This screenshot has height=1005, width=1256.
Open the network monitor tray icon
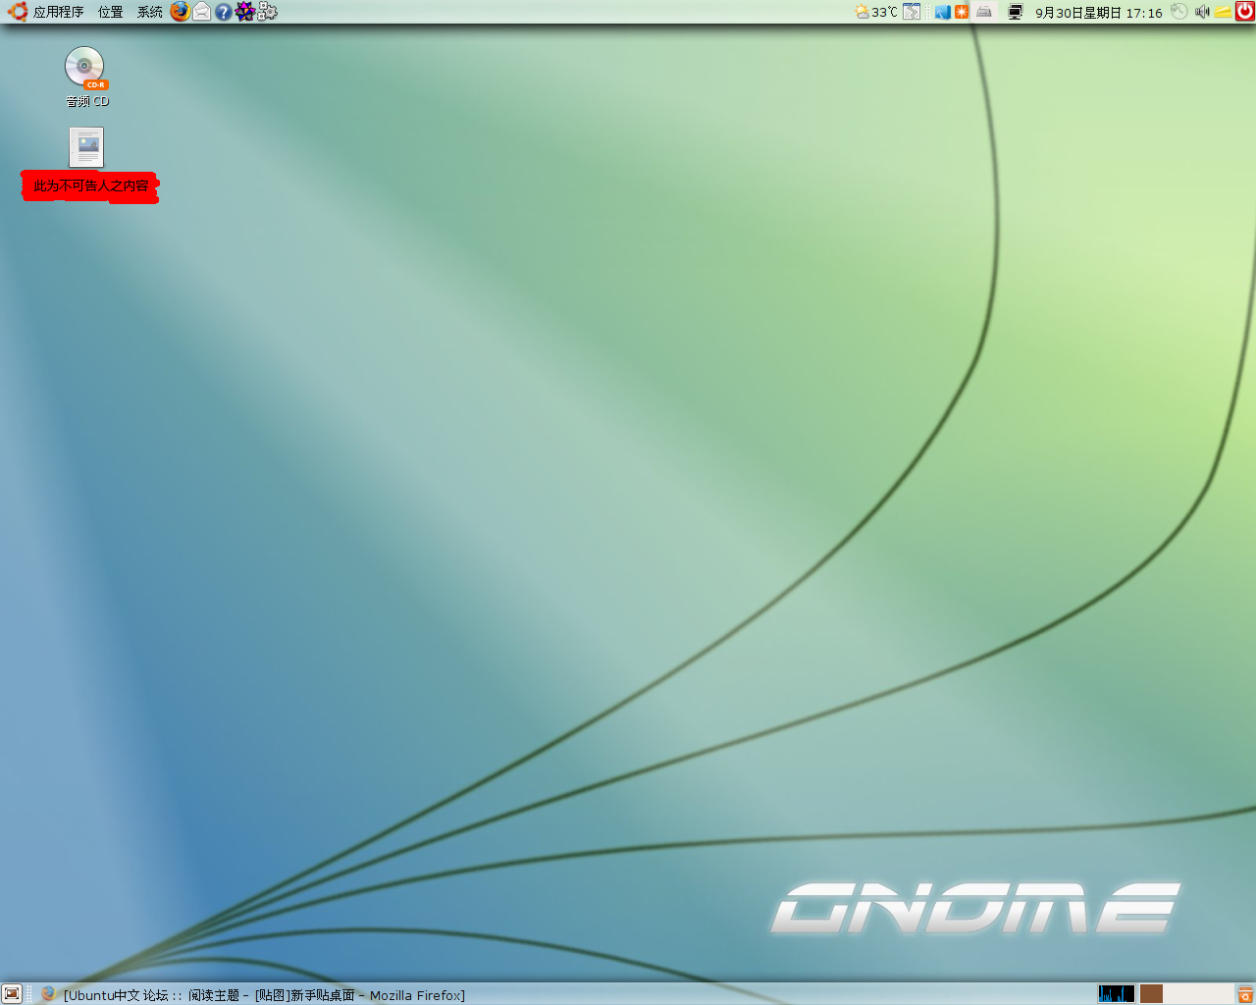[x=1016, y=12]
